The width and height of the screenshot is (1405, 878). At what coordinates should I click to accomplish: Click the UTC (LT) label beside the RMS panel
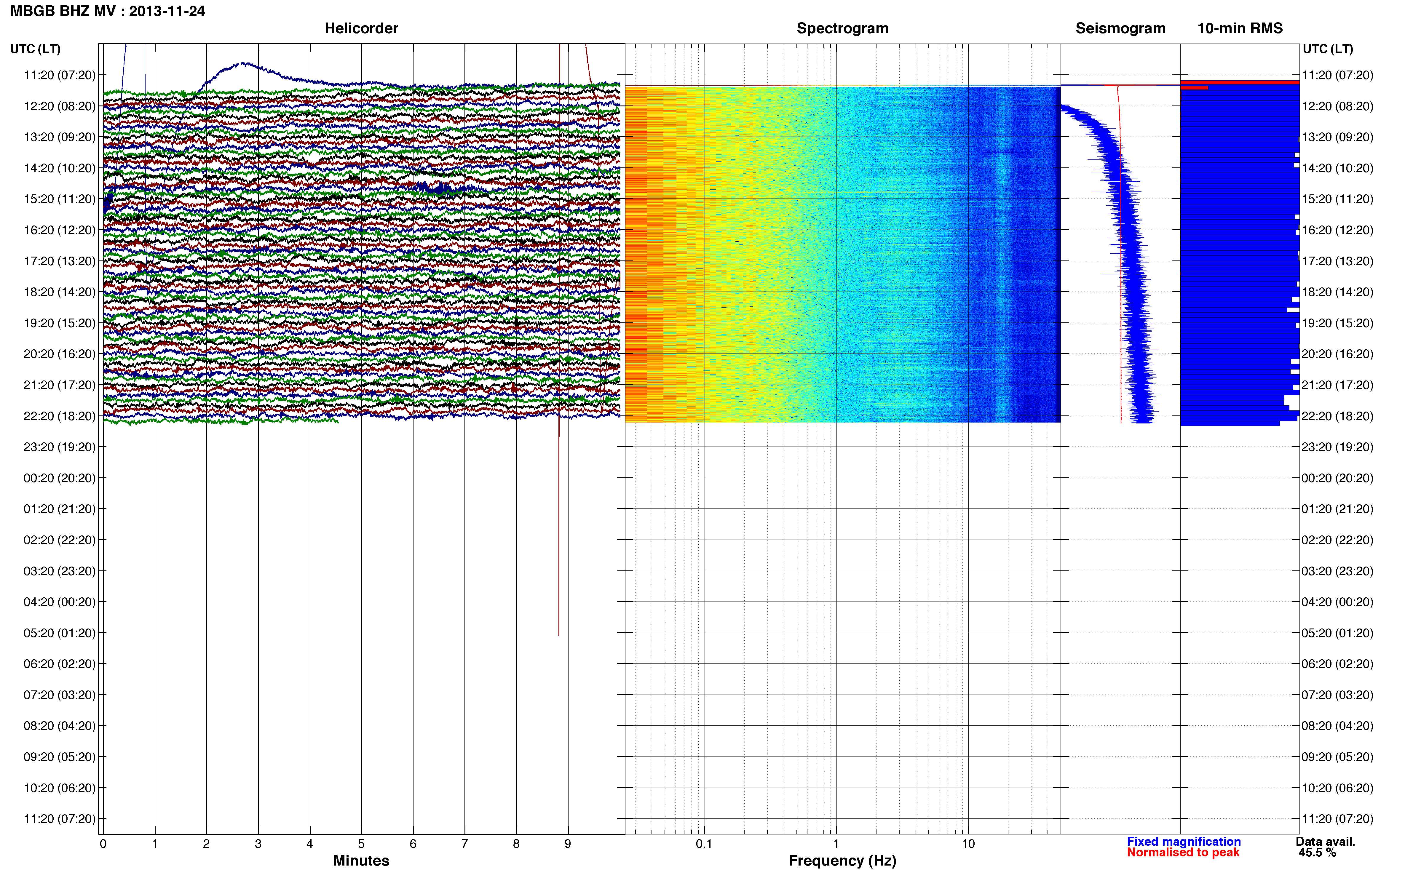[1328, 49]
